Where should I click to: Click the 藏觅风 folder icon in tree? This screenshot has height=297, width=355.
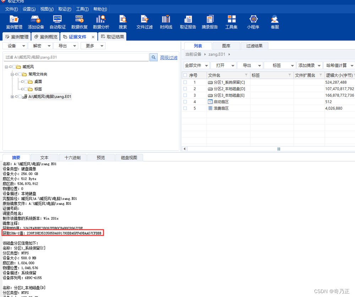coord(18,67)
